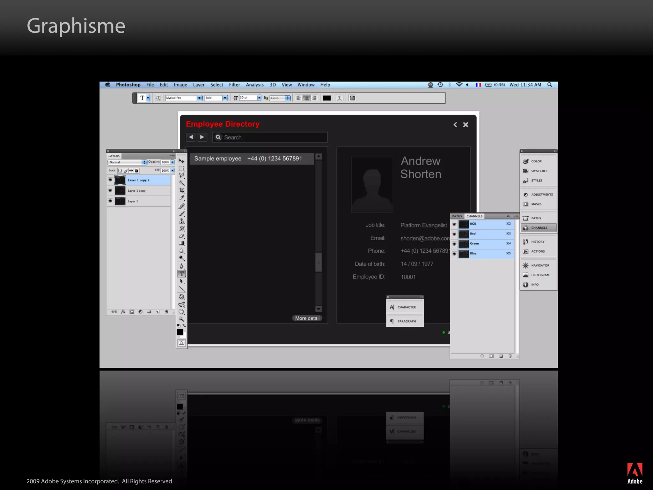Select the 3D Rotate tool
This screenshot has width=653, height=490.
[x=181, y=297]
